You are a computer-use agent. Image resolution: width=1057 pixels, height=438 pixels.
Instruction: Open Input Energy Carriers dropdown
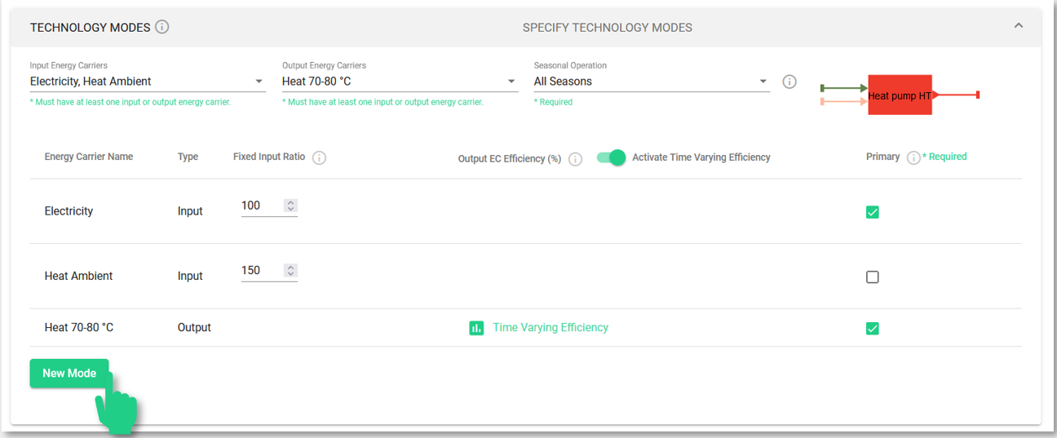(x=148, y=82)
